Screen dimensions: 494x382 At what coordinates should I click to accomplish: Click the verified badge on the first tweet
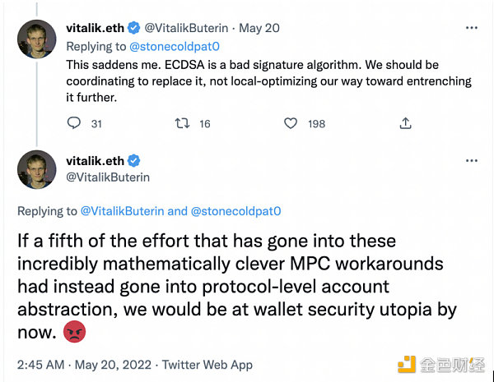tap(134, 28)
